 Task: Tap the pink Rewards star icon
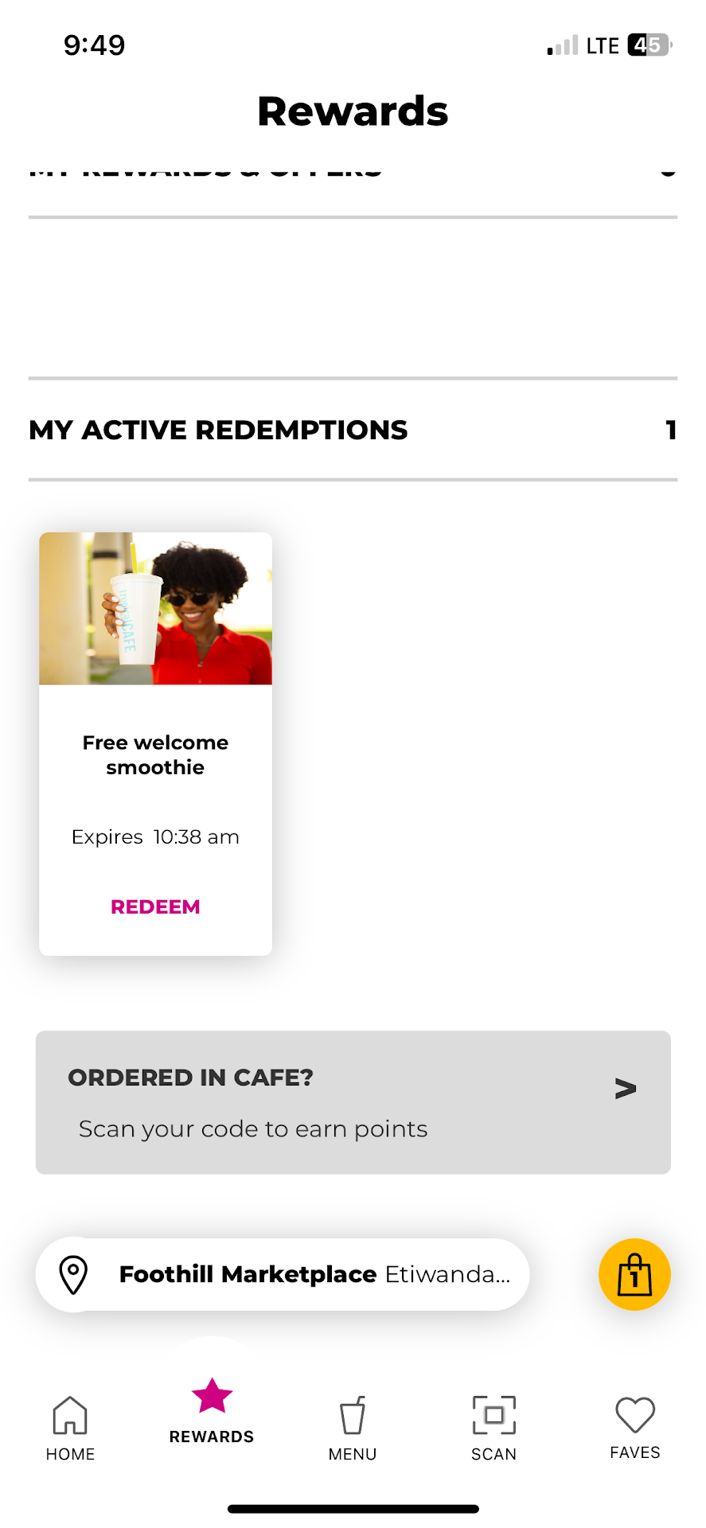pos(212,1396)
